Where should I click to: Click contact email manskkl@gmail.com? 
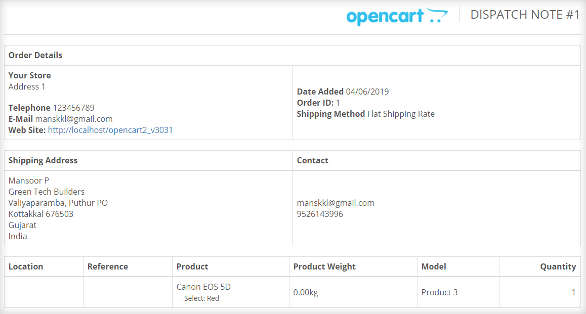pos(336,203)
